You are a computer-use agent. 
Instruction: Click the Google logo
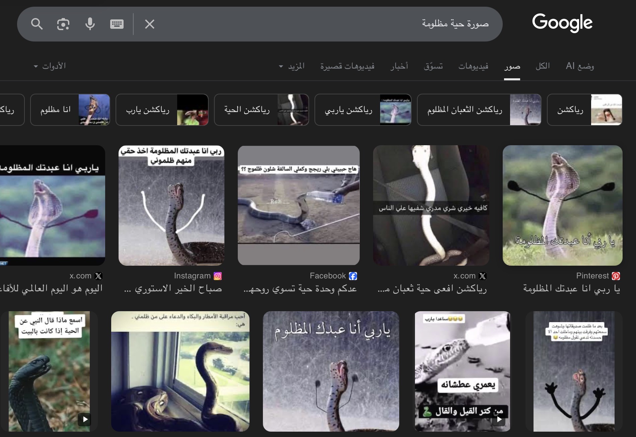(562, 23)
